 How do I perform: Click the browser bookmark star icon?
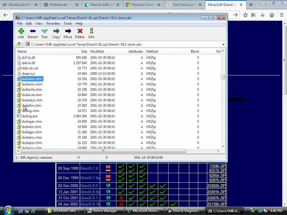click(245, 15)
